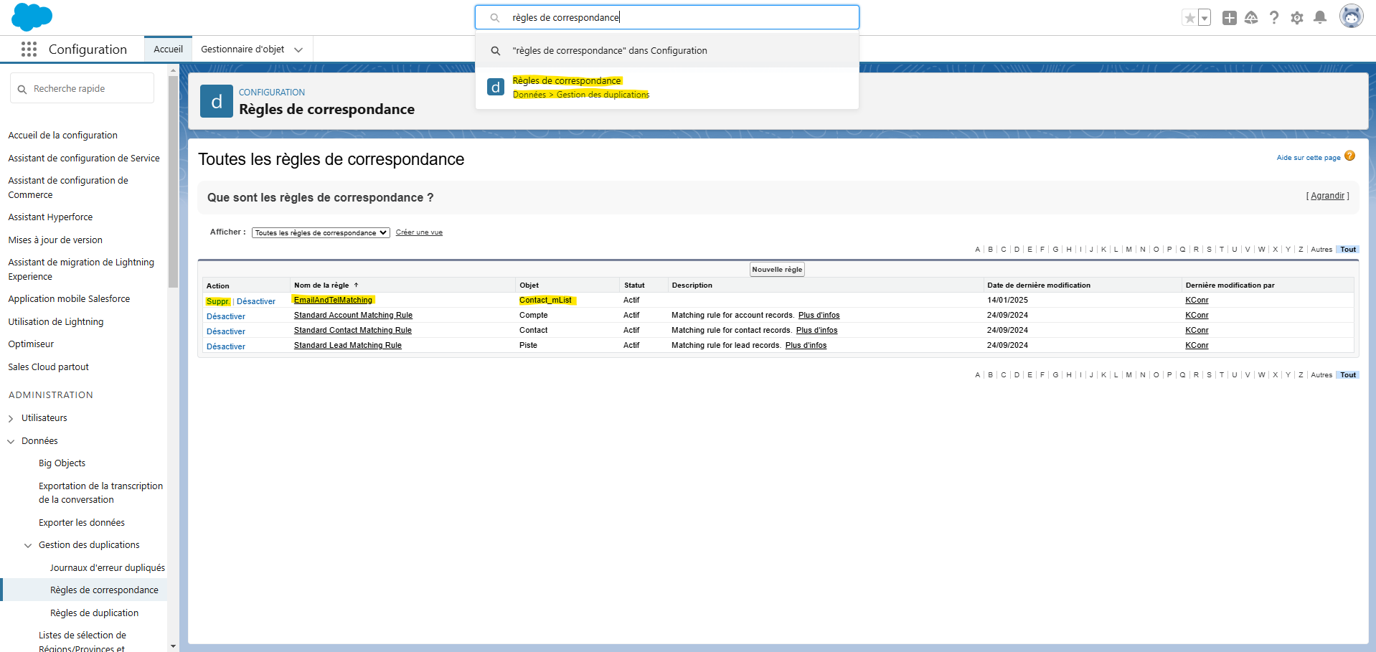Open Journaux d'erreur dupliqués
Screen dimensions: 1376x652
coord(108,567)
